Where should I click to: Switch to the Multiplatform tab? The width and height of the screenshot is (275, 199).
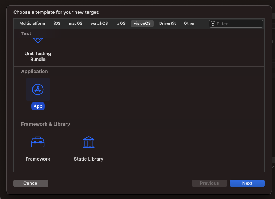pos(32,23)
